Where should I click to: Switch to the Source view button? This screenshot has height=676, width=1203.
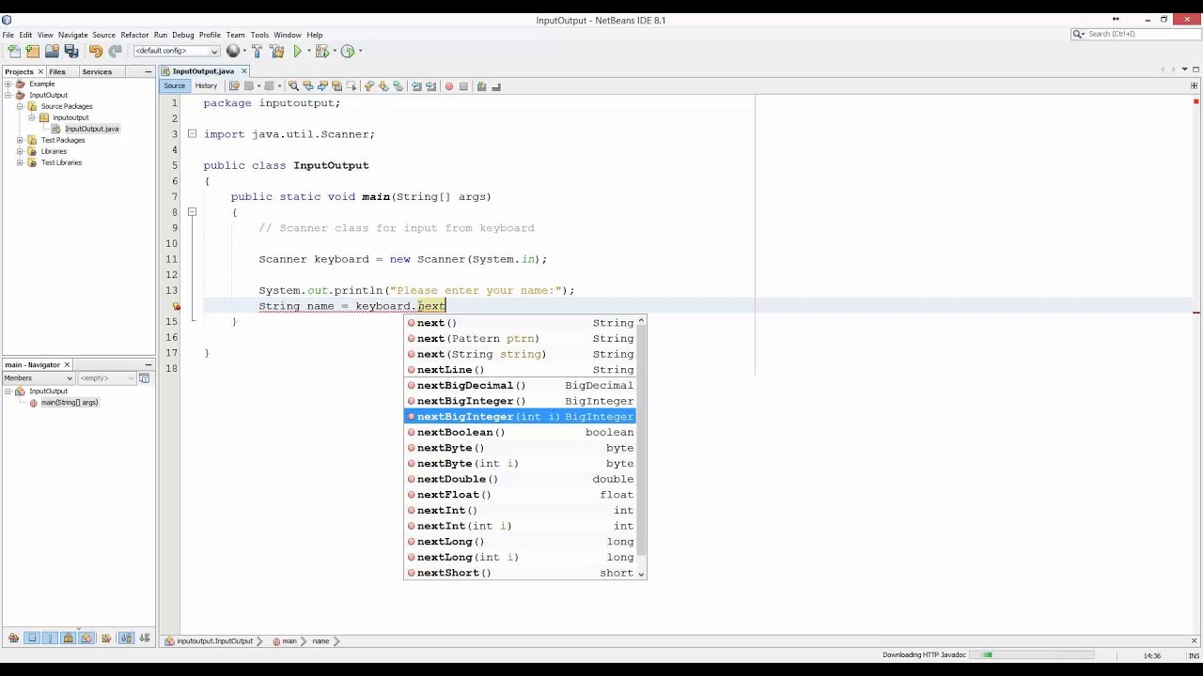pos(175,85)
